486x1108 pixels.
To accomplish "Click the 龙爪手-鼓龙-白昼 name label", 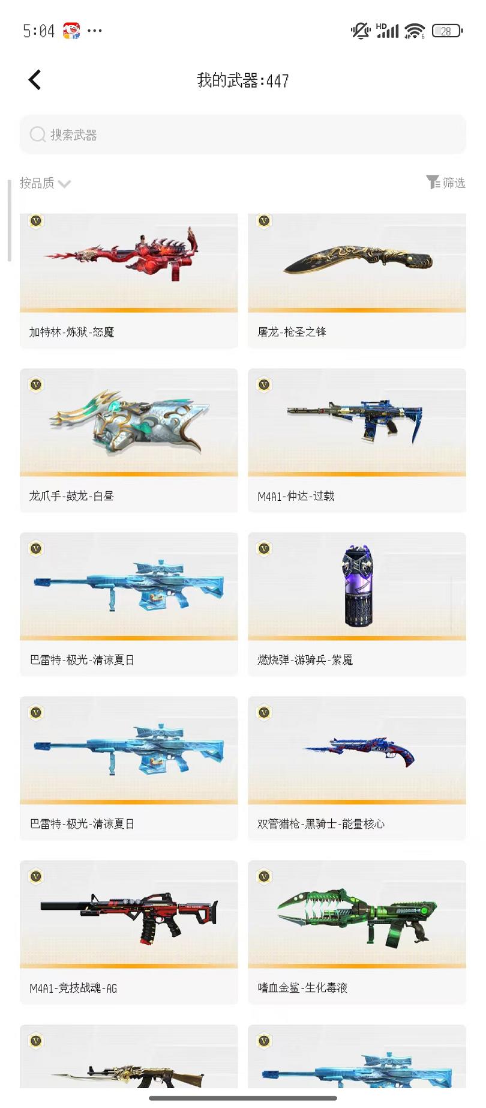I will point(71,496).
